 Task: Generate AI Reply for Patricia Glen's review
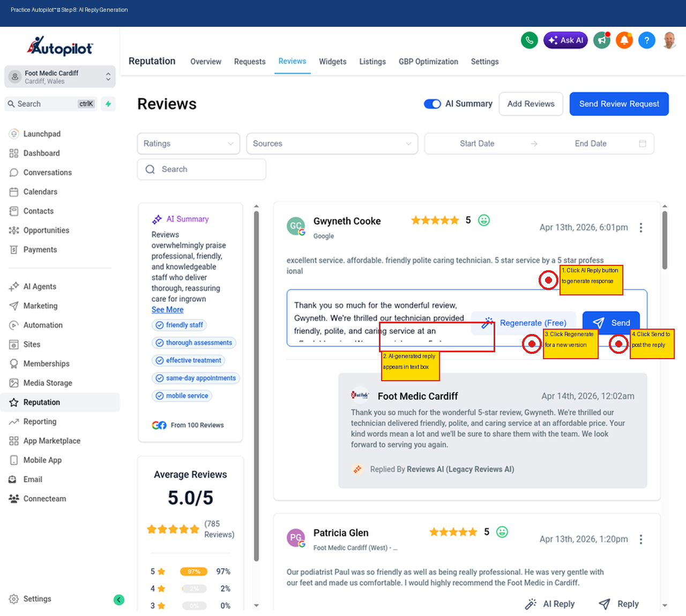click(x=550, y=604)
